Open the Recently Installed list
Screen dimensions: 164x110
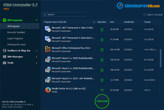coord(17,32)
